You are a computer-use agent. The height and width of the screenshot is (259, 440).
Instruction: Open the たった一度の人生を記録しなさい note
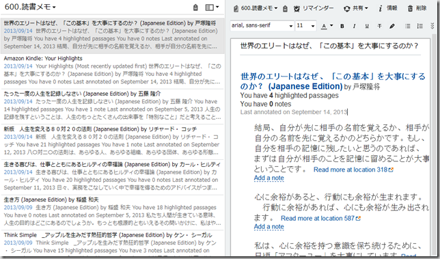coord(112,106)
